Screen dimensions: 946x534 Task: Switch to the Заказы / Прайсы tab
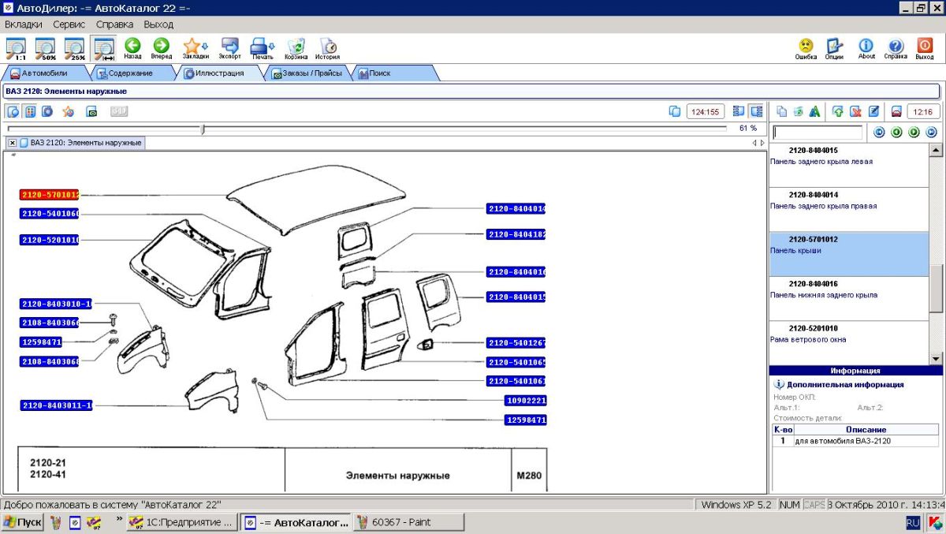(308, 73)
